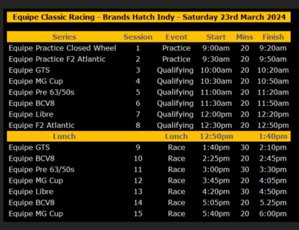
Task: Select the 5.25pm finish time
Action: pyautogui.click(x=273, y=203)
